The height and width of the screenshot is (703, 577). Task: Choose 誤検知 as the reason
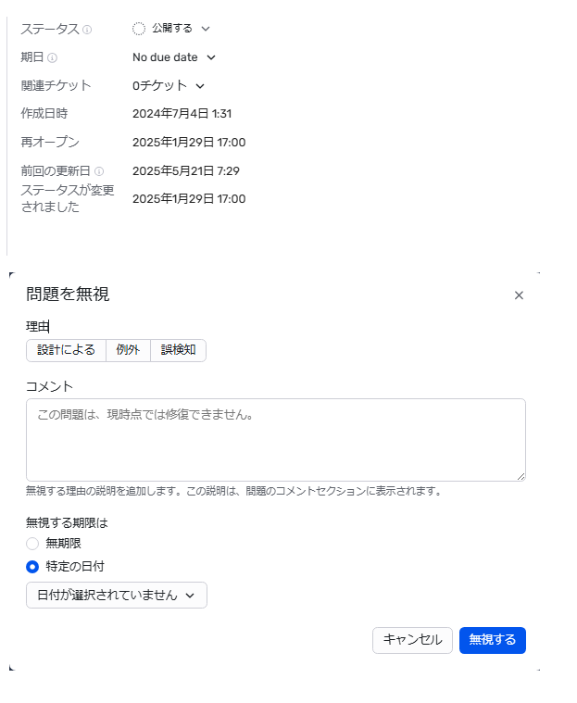point(178,350)
